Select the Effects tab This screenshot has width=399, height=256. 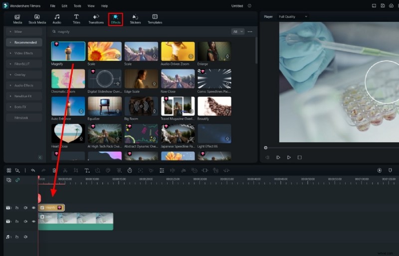116,19
